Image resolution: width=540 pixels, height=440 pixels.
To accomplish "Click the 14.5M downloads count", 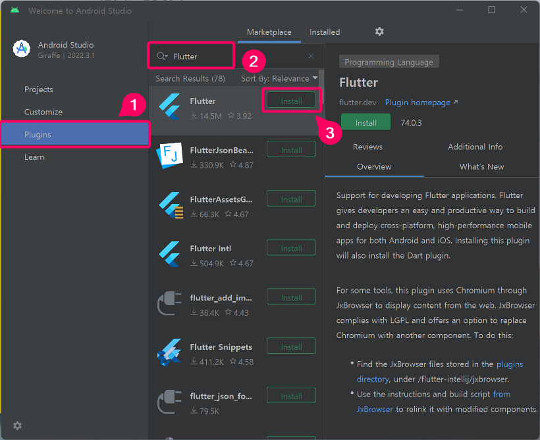I will click(x=211, y=116).
